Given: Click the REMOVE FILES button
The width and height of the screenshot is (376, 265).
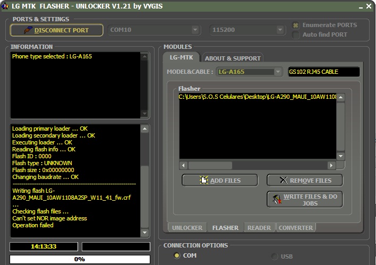Looking at the screenshot, I should point(305,181).
